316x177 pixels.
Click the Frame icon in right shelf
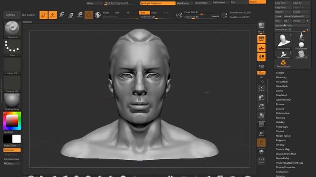coord(261,88)
